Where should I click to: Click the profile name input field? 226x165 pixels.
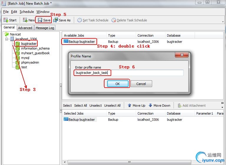pyautogui.click(x=129, y=73)
